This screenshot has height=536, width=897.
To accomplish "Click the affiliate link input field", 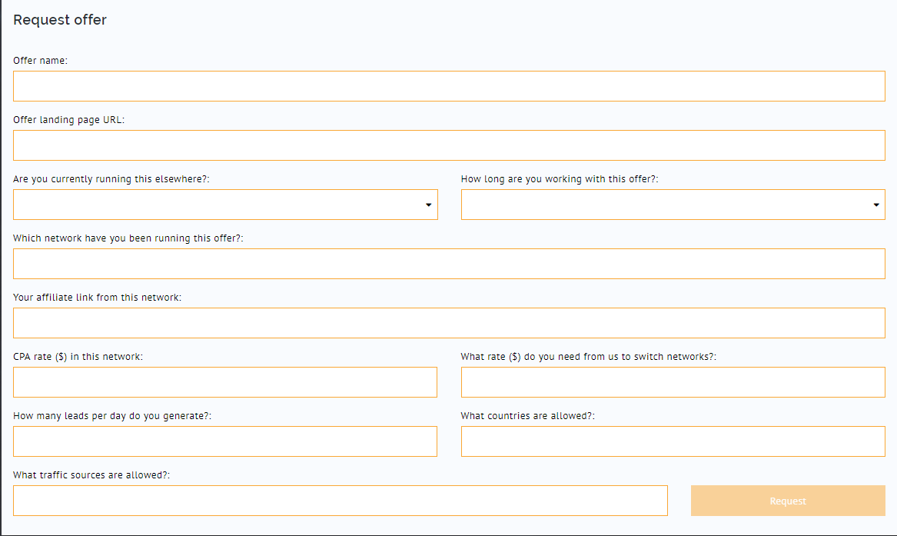I will click(449, 323).
